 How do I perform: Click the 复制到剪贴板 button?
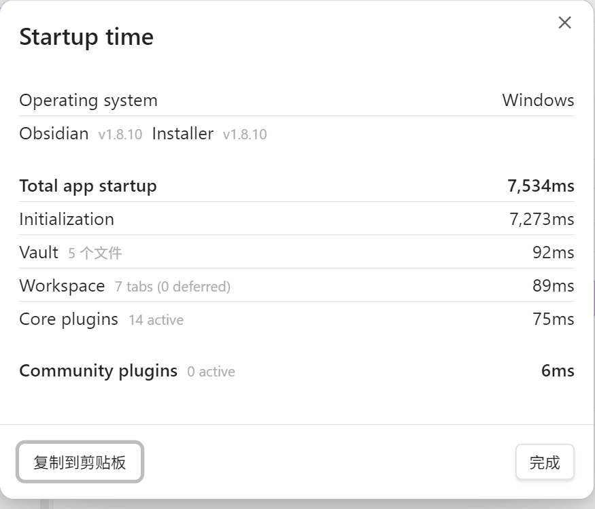[x=80, y=462]
